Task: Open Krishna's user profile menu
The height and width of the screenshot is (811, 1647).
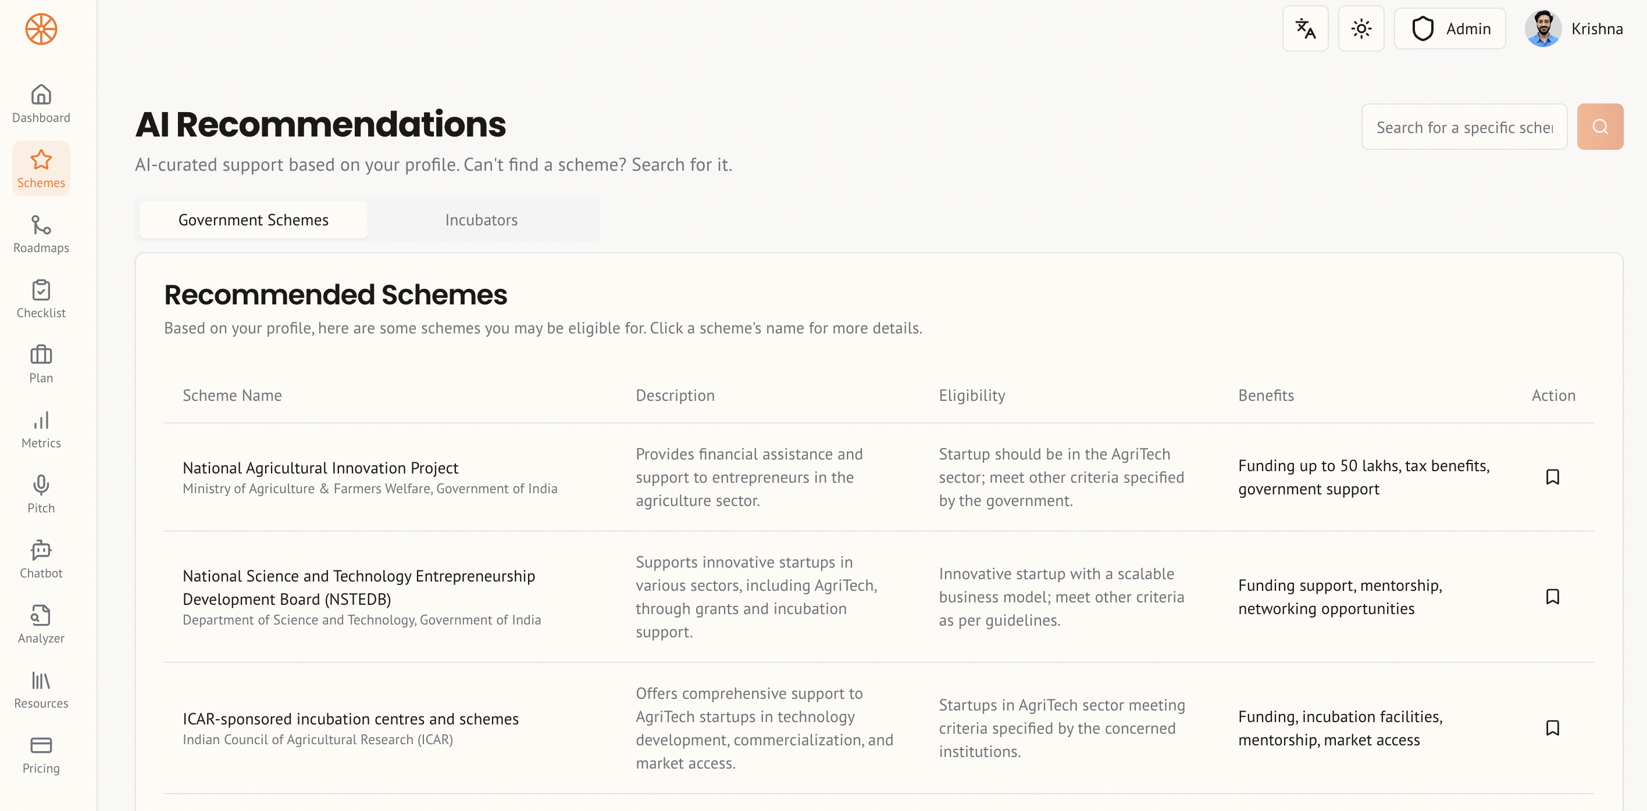Action: [1574, 28]
